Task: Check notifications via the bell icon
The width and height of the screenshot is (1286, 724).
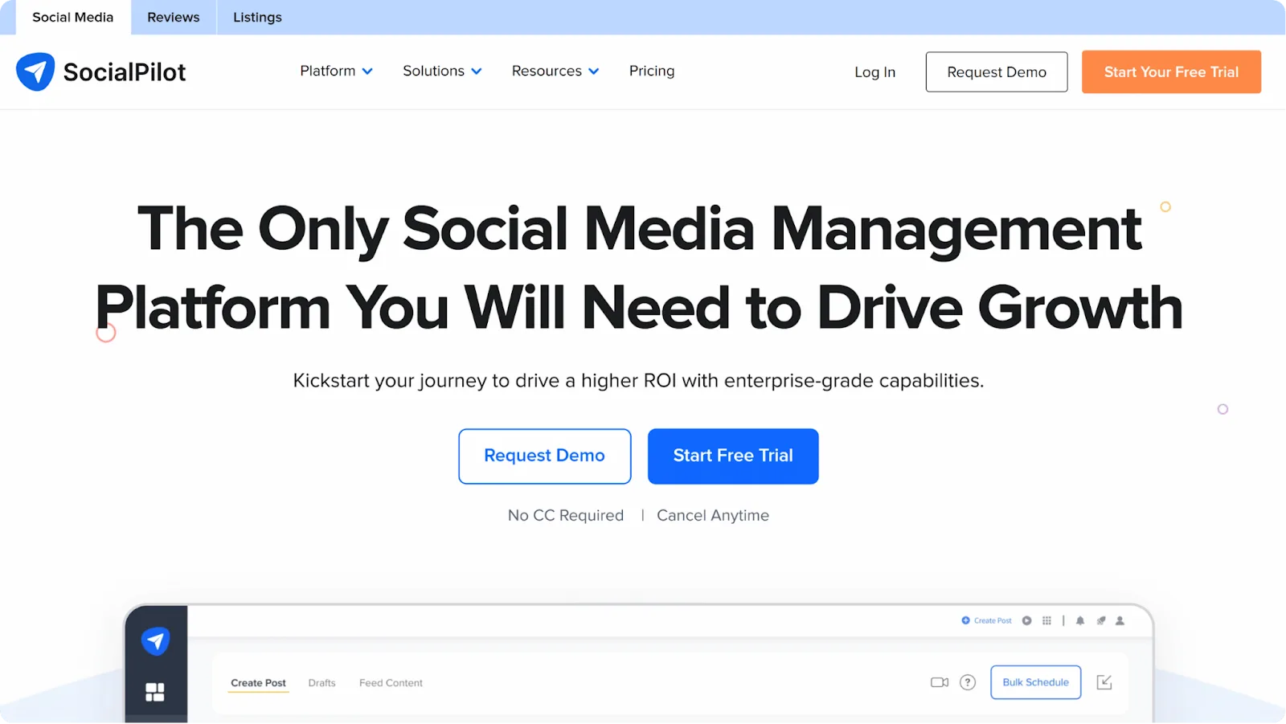Action: (1080, 620)
